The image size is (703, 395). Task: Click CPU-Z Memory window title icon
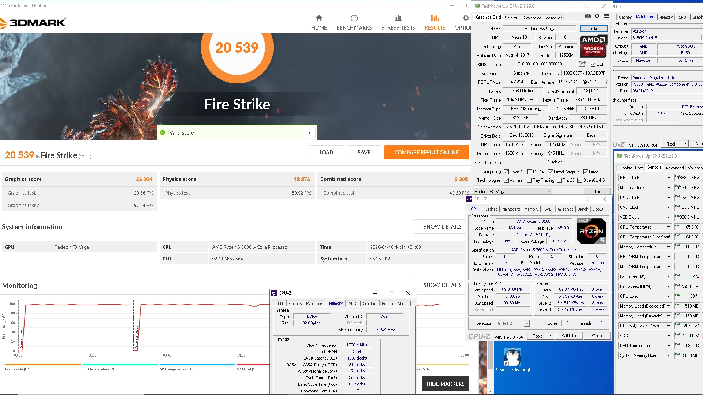(274, 293)
